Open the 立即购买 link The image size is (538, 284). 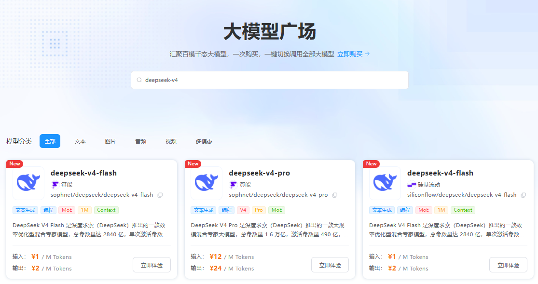[x=353, y=54]
